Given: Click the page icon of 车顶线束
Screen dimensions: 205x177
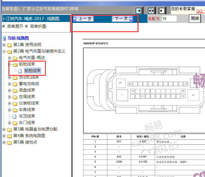Looking at the screenshot, I should pyautogui.click(x=15, y=116).
